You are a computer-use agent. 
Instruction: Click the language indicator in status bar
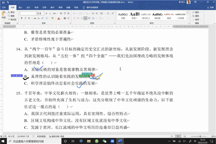tap(41, 136)
